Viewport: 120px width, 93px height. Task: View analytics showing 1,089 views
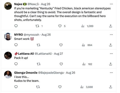pyautogui.click(x=87, y=26)
